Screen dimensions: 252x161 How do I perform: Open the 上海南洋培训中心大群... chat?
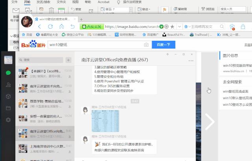pyautogui.click(x=45, y=148)
